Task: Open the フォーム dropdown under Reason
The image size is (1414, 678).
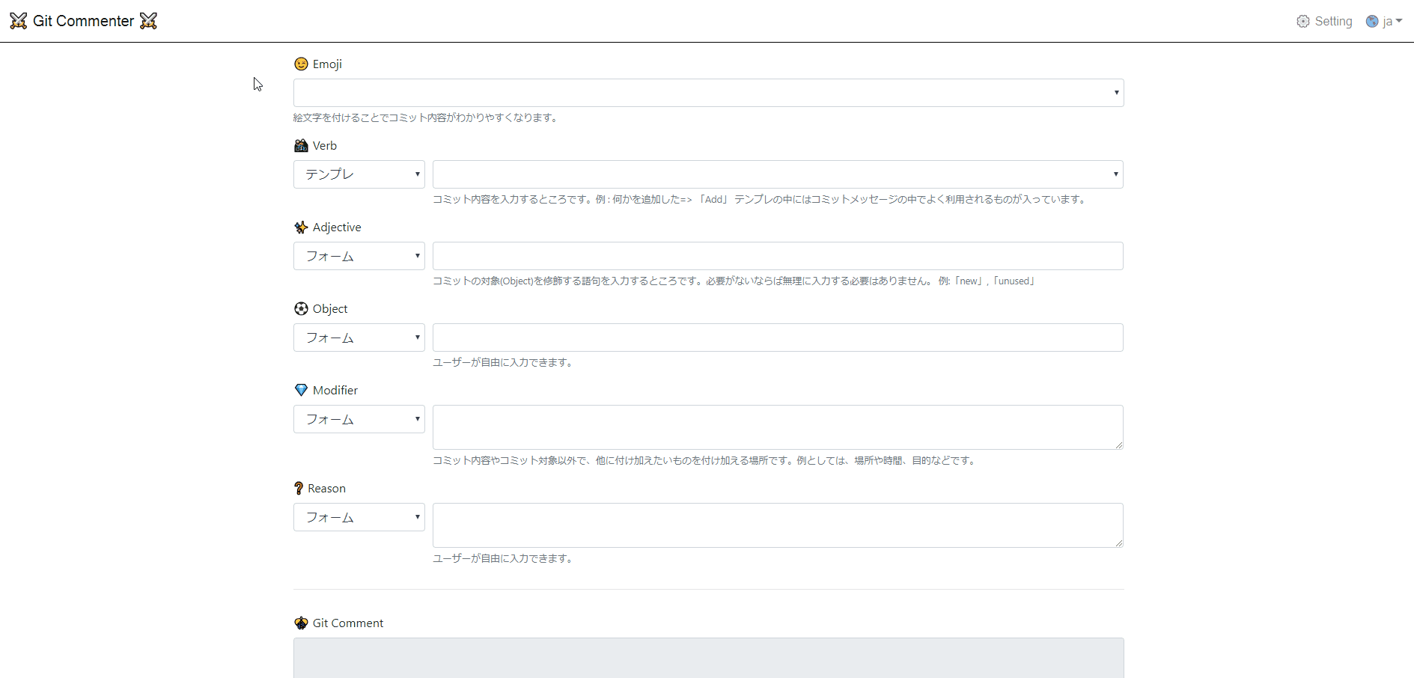Action: (x=359, y=517)
